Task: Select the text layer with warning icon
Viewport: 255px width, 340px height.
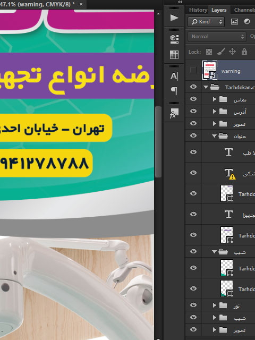Action: click(230, 174)
